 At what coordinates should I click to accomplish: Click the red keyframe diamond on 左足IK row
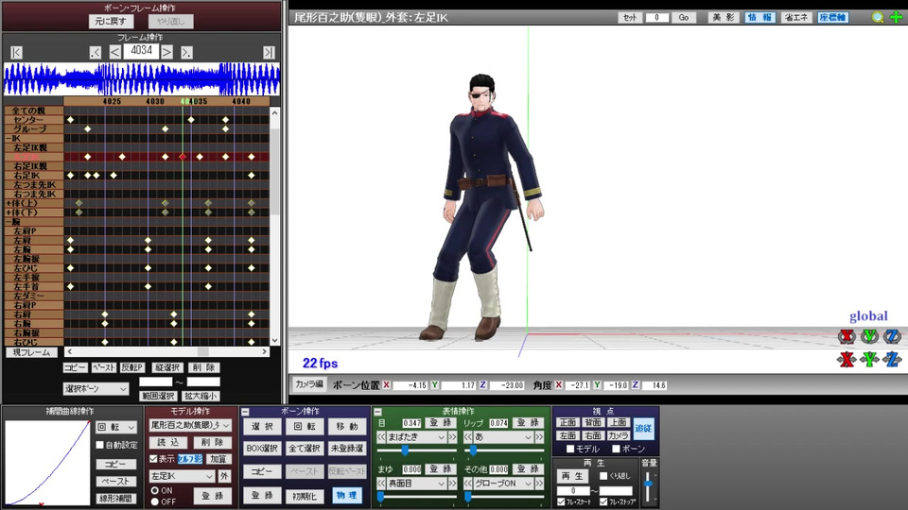[183, 157]
